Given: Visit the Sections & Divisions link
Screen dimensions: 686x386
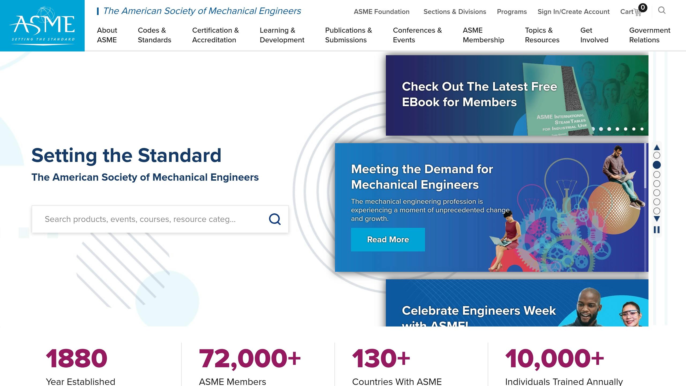Looking at the screenshot, I should click(x=455, y=12).
